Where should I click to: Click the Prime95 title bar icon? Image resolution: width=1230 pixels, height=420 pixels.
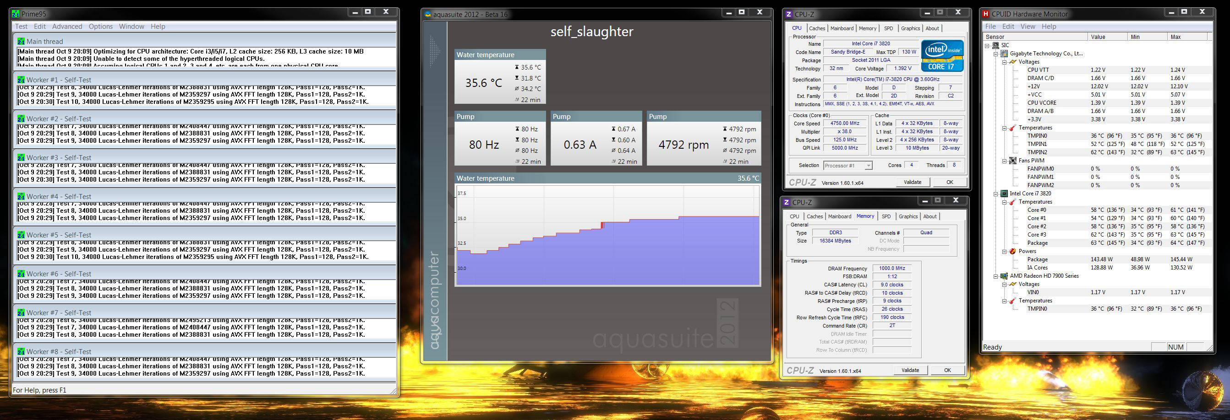click(16, 14)
